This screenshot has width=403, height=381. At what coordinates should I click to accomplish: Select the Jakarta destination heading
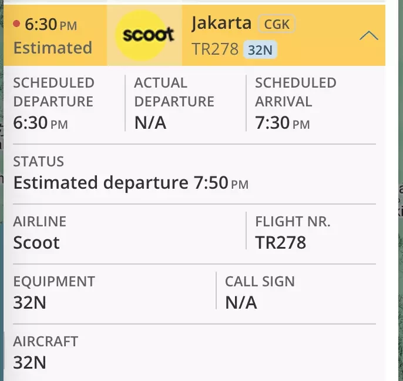[221, 24]
